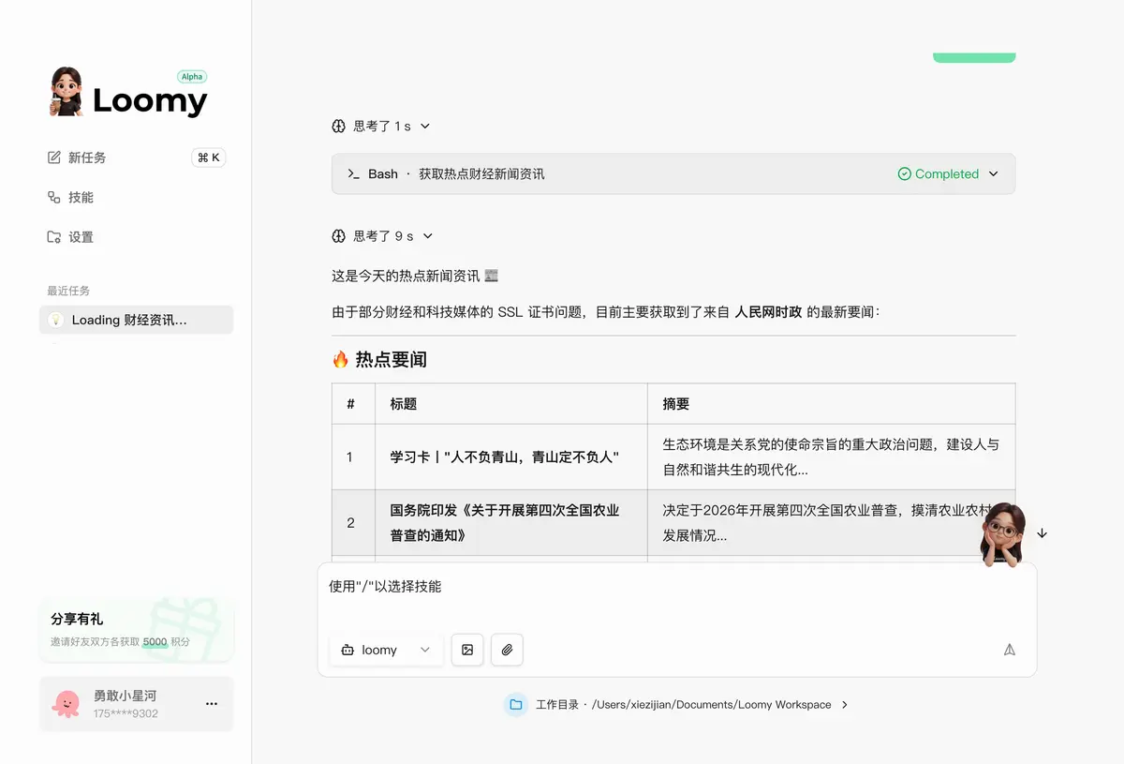Click the floating girl assistant avatar
Image resolution: width=1124 pixels, height=764 pixels.
click(x=1001, y=535)
